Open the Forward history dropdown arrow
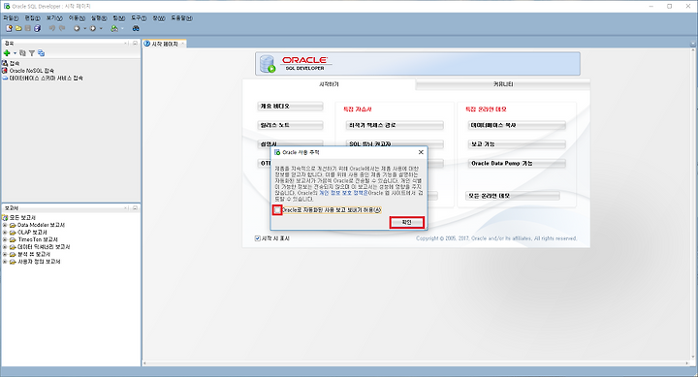The width and height of the screenshot is (698, 377). [x=101, y=28]
